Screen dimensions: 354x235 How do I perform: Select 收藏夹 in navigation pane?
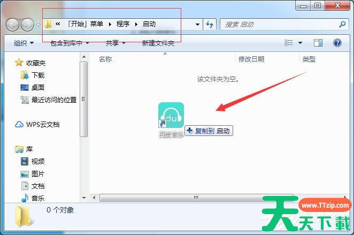click(36, 63)
